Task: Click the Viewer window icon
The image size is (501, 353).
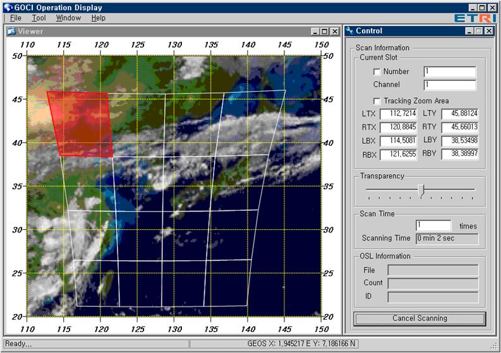Action: pos(11,32)
